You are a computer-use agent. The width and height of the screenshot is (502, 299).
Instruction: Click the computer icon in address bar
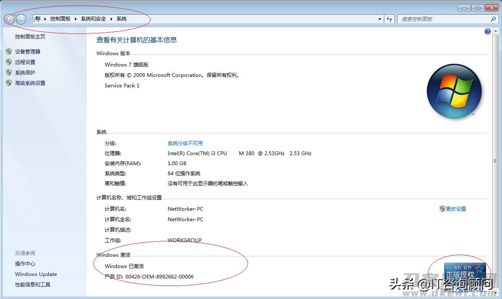(x=37, y=19)
